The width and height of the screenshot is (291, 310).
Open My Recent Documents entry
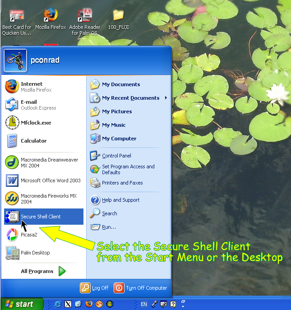click(129, 98)
